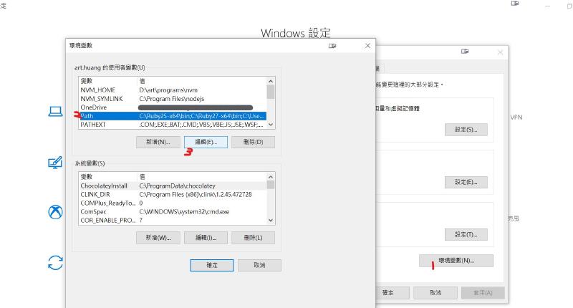Select the ComSpec system variable row
Screen dimensions: 573x308
[172, 212]
